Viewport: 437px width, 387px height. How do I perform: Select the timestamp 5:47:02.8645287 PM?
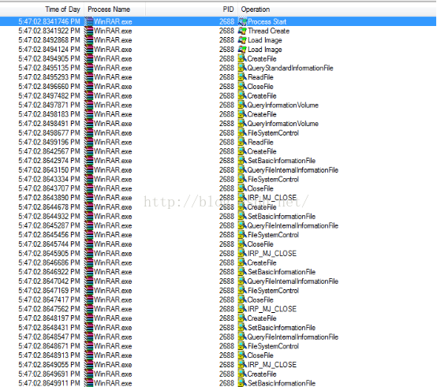49,225
